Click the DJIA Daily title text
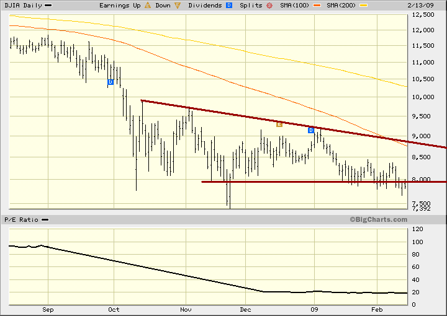Viewport: 447px width, 316px height. (x=23, y=6)
